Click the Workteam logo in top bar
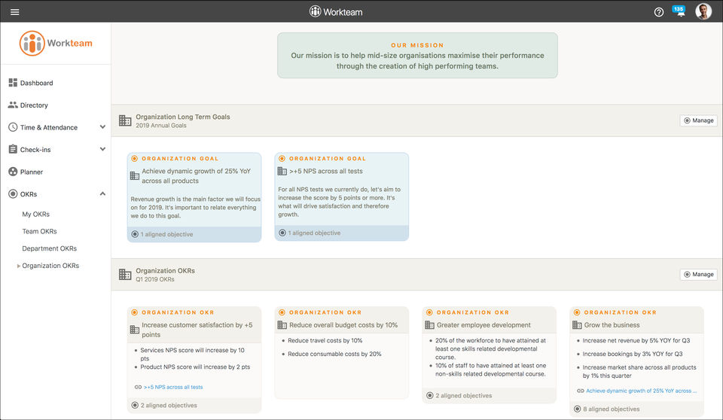Viewport: 723px width, 420px height. point(336,12)
